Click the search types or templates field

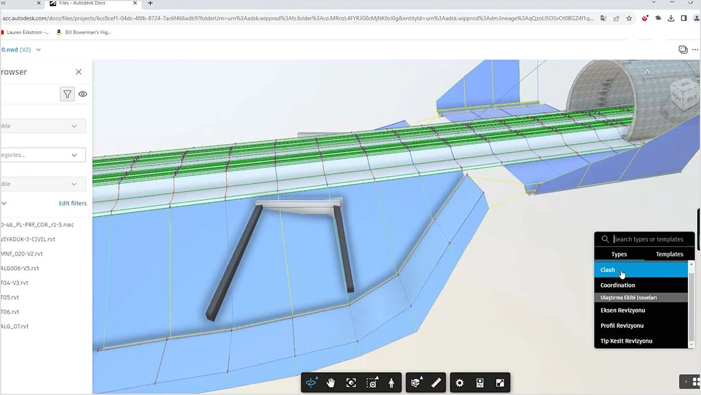pos(649,239)
